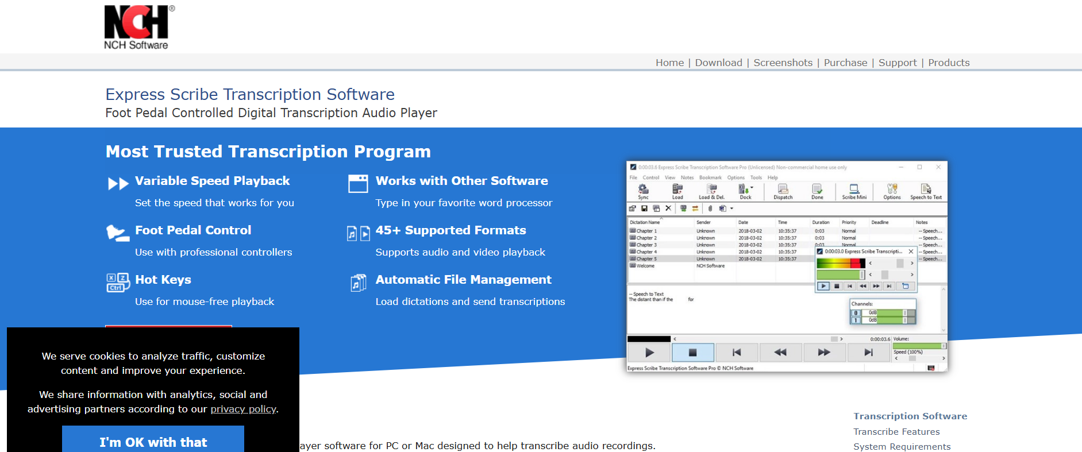Go to the Download page link

(x=718, y=63)
